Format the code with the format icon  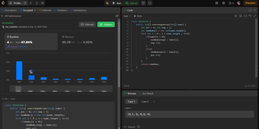[236, 16]
